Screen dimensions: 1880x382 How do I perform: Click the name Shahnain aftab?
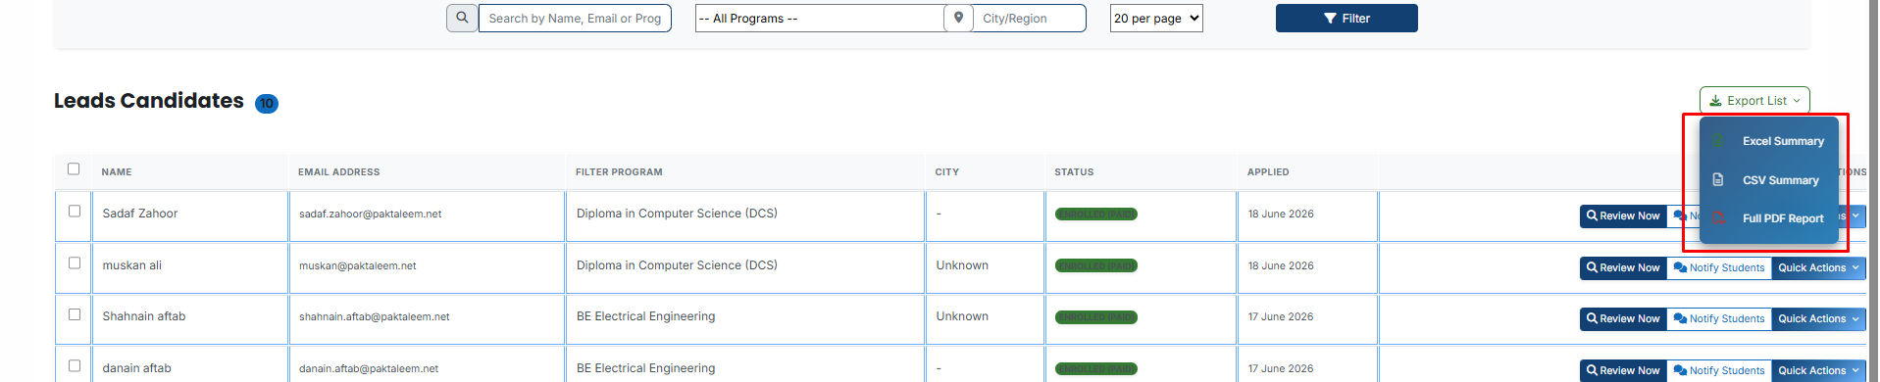click(144, 316)
